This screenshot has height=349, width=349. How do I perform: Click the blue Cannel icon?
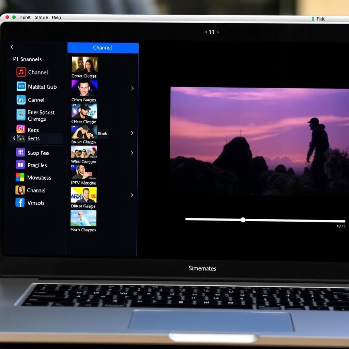(x=21, y=100)
